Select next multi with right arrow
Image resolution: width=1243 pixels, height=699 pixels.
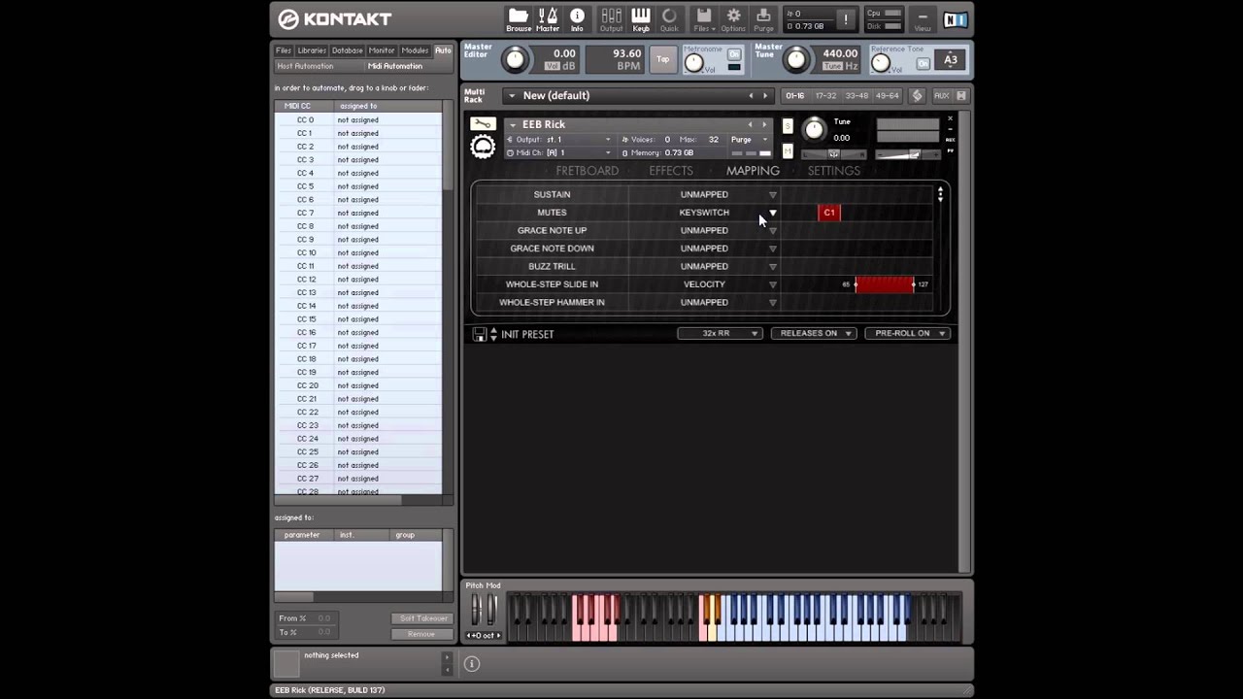coord(765,96)
